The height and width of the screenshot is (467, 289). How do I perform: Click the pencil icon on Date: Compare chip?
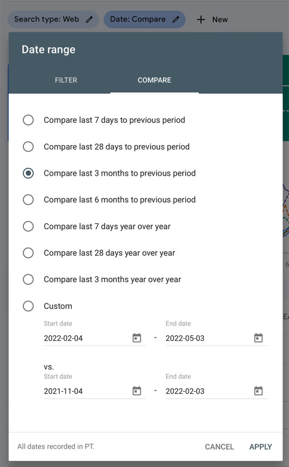[176, 20]
